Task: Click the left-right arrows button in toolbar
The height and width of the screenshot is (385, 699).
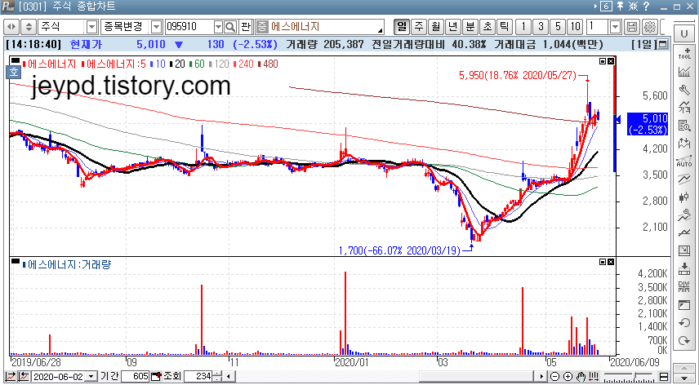Action: pyautogui.click(x=11, y=27)
